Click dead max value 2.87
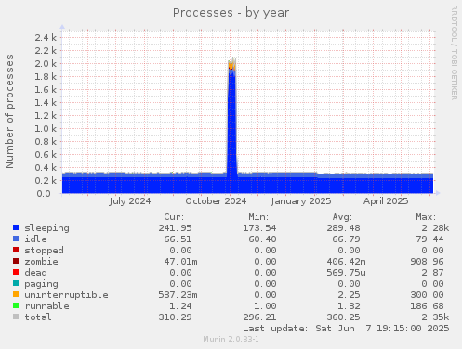The image size is (462, 349). (432, 273)
